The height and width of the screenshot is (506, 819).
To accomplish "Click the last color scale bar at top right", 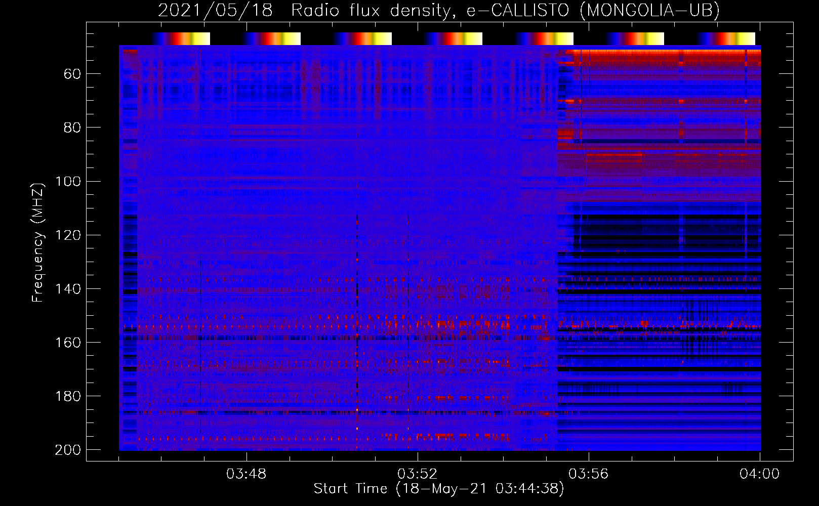I will click(726, 38).
